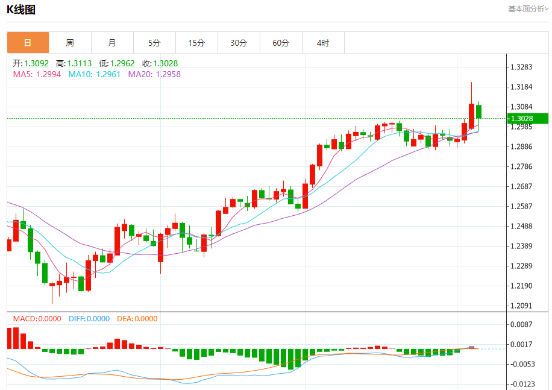Image resolution: width=552 pixels, height=390 pixels.
Task: Click the DEA indicator label
Action: point(137,319)
